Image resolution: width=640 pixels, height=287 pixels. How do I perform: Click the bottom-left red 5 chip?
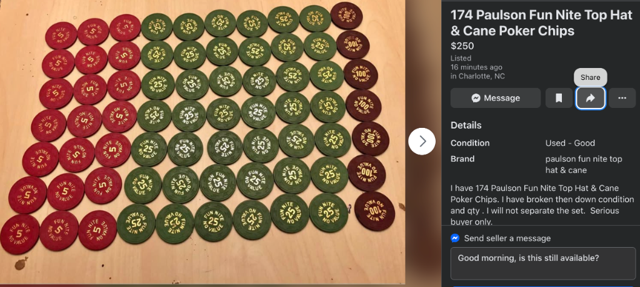coord(19,234)
